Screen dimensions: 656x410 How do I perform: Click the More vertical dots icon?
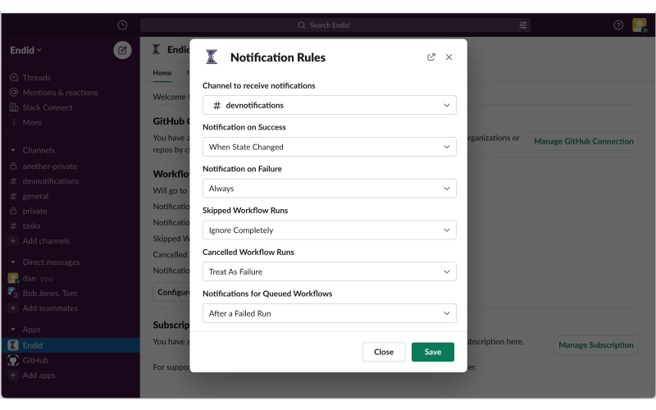tap(14, 122)
